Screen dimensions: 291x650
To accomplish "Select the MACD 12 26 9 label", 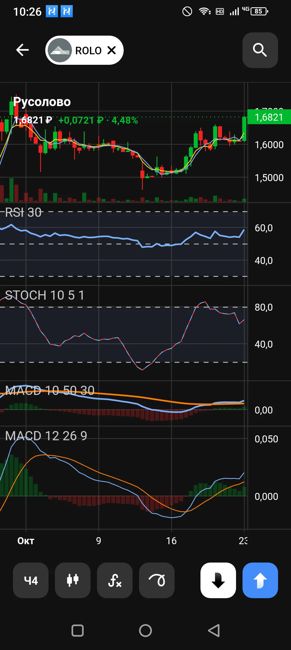I will click(46, 436).
